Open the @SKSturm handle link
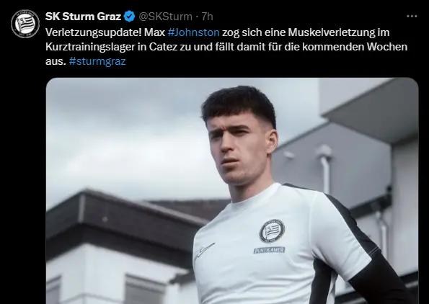 coord(166,17)
